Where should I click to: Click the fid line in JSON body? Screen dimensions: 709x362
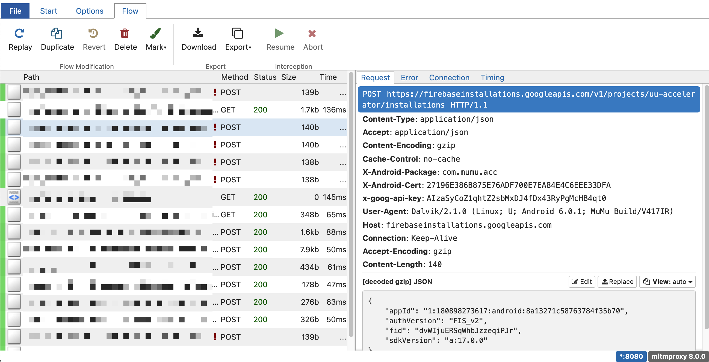tap(453, 330)
